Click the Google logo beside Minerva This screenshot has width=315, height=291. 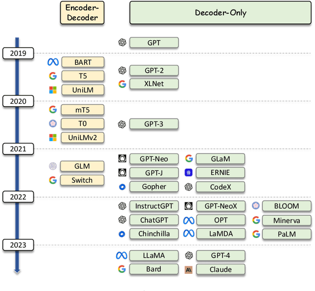(x=256, y=220)
